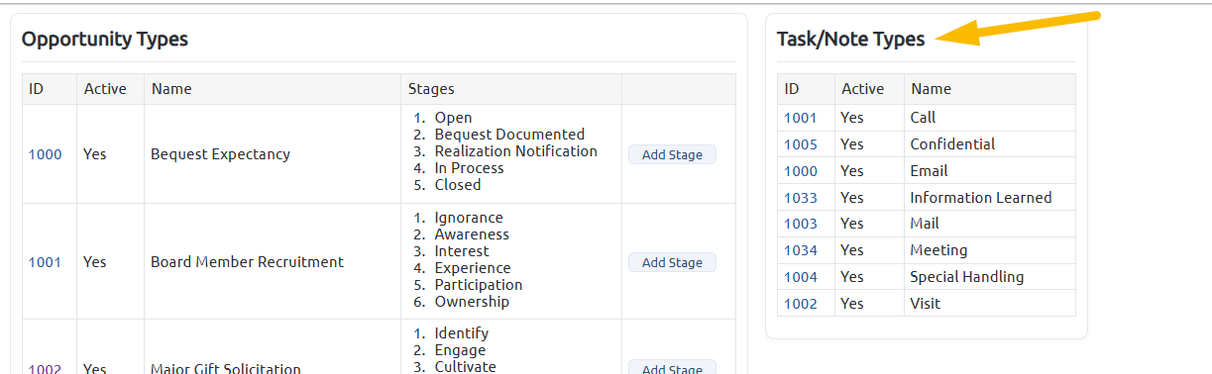
Task: Click Task/Note Types Name column header
Action: (989, 89)
